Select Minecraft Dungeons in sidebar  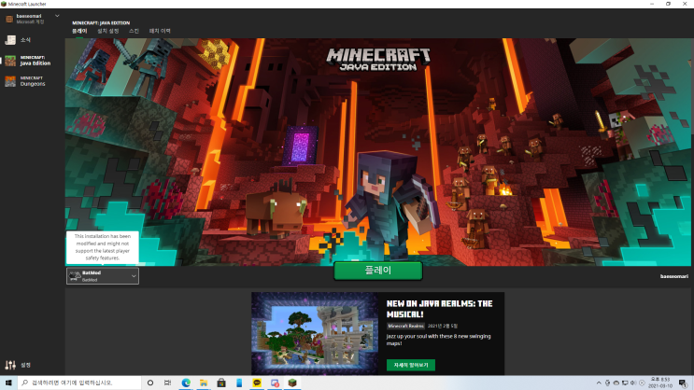point(10,81)
